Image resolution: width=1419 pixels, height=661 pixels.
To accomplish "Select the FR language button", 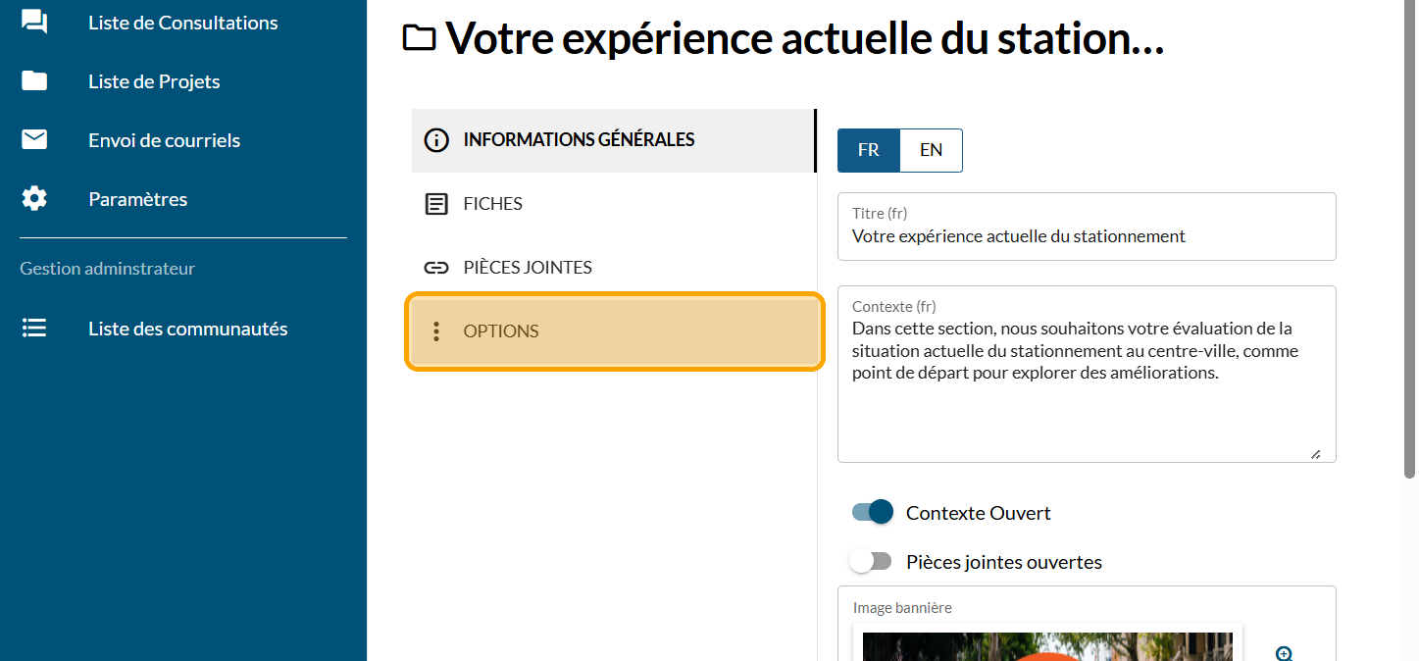I will (868, 150).
